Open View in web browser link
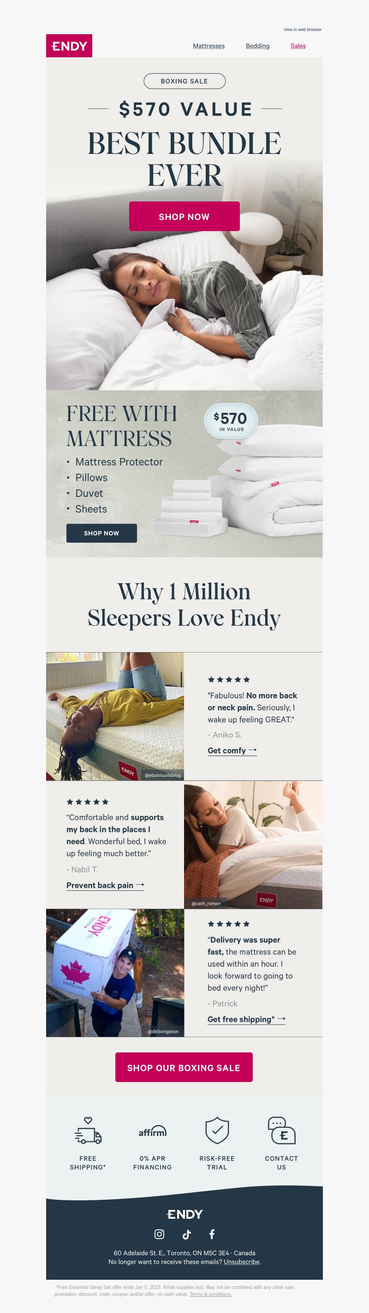 (302, 30)
